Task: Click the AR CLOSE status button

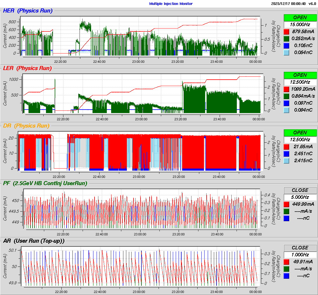Action: tap(300, 248)
